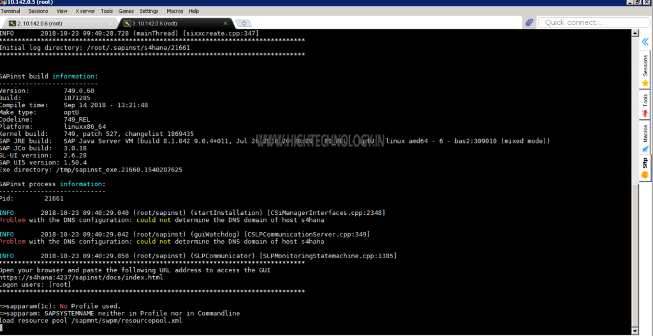The height and width of the screenshot is (336, 653).
Task: Click the terminal cursor block at bottom
Action: tap(1, 328)
